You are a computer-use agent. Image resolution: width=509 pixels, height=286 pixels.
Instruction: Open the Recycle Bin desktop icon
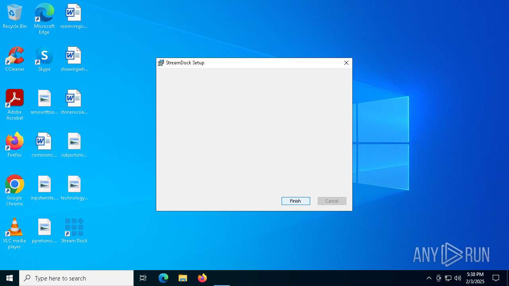[x=15, y=16]
